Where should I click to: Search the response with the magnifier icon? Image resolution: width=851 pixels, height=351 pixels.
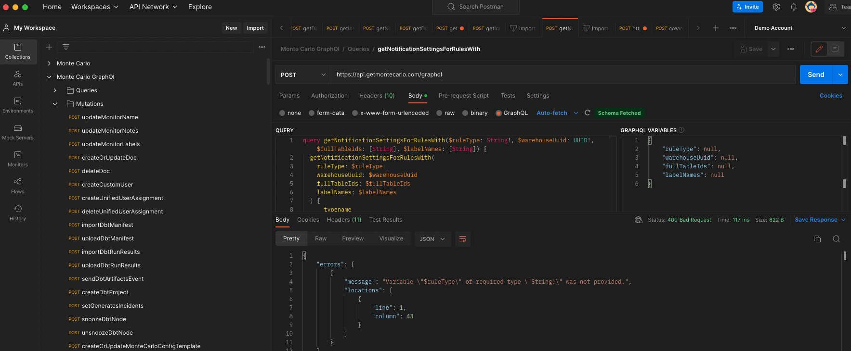click(x=837, y=239)
